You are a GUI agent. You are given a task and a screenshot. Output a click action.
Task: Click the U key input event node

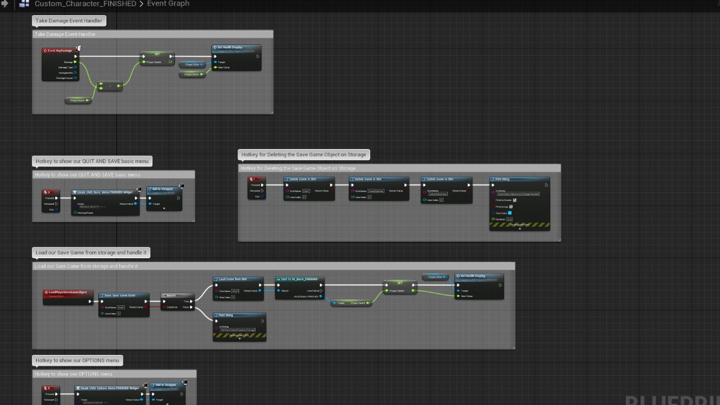(x=51, y=192)
